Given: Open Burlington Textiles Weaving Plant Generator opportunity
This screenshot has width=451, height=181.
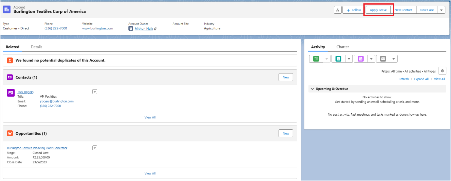Looking at the screenshot, I should [x=37, y=148].
